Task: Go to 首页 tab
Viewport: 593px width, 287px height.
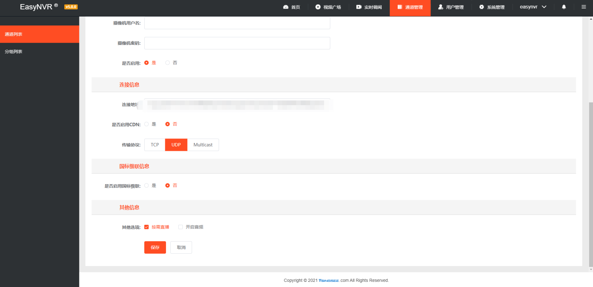Action: [x=292, y=7]
